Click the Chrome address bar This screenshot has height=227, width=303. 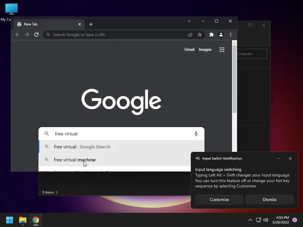coord(124,35)
